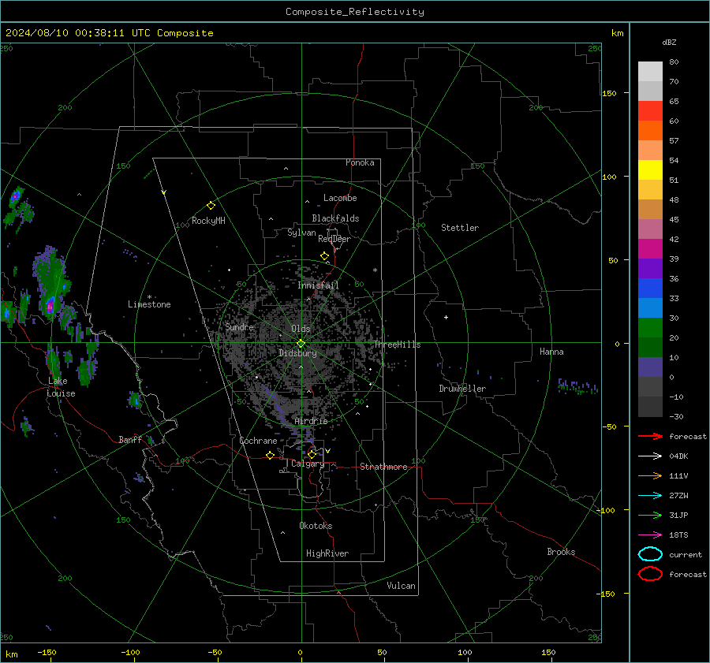Select the magenta 42-39 dBZ swatch
The width and height of the screenshot is (710, 663).
[650, 249]
